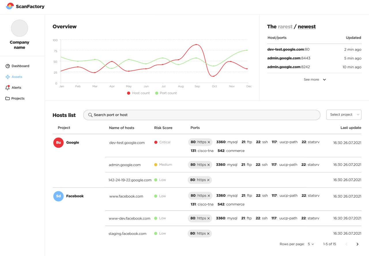
Task: Click the Name of hosts column header
Action: click(x=122, y=128)
